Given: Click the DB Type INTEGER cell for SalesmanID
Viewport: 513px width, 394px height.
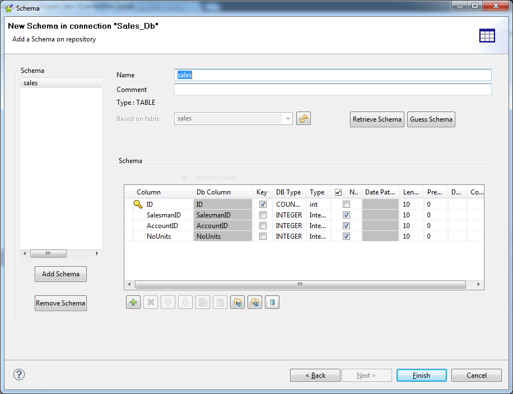Looking at the screenshot, I should coord(289,215).
